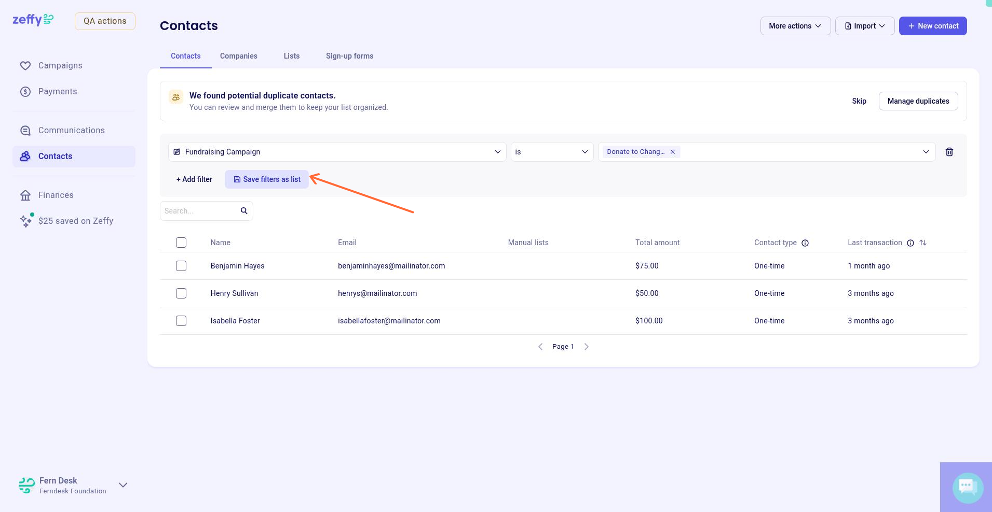The width and height of the screenshot is (992, 512).
Task: Click Isabella Foster name
Action: pos(235,321)
